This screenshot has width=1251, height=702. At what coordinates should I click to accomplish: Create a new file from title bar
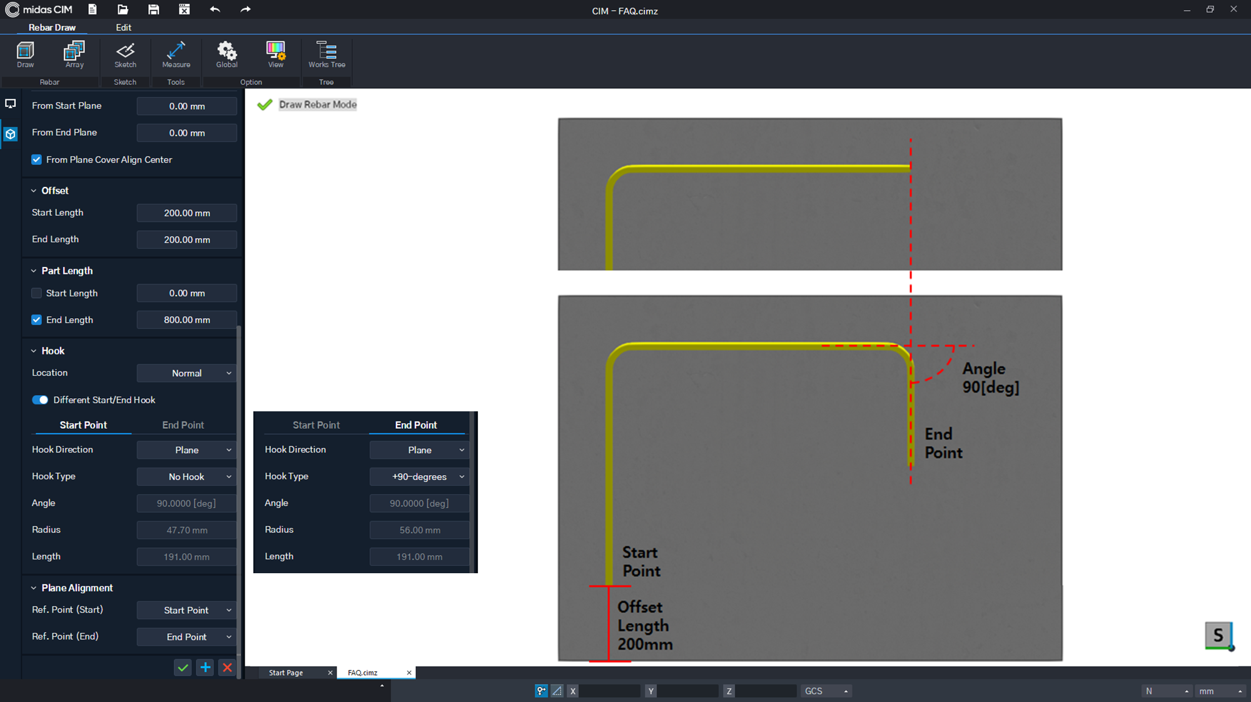point(93,9)
